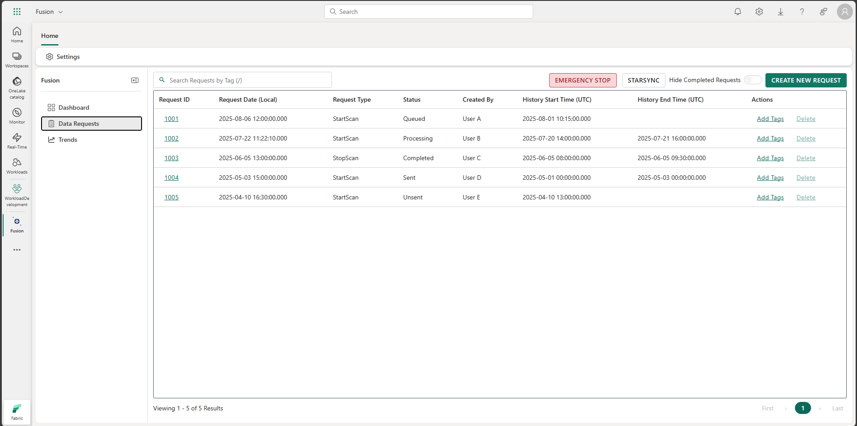Add Tags to request 1005

coord(770,197)
